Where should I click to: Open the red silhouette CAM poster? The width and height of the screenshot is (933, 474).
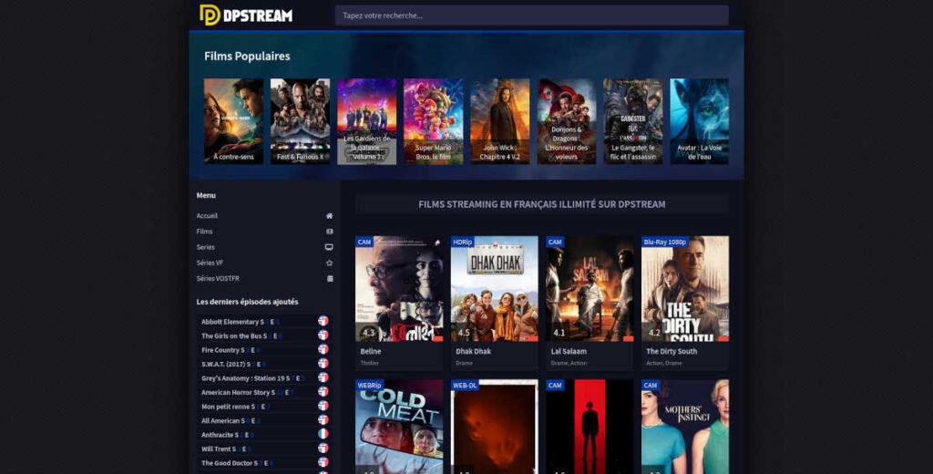(590, 427)
